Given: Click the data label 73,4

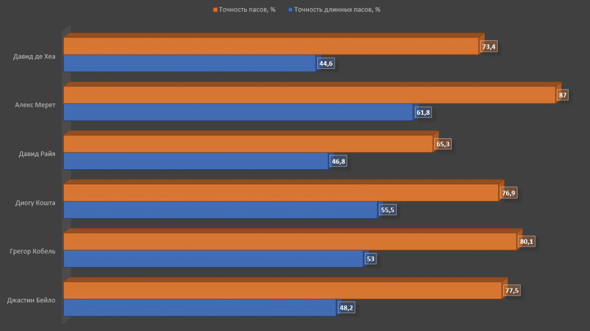Looking at the screenshot, I should (x=489, y=47).
